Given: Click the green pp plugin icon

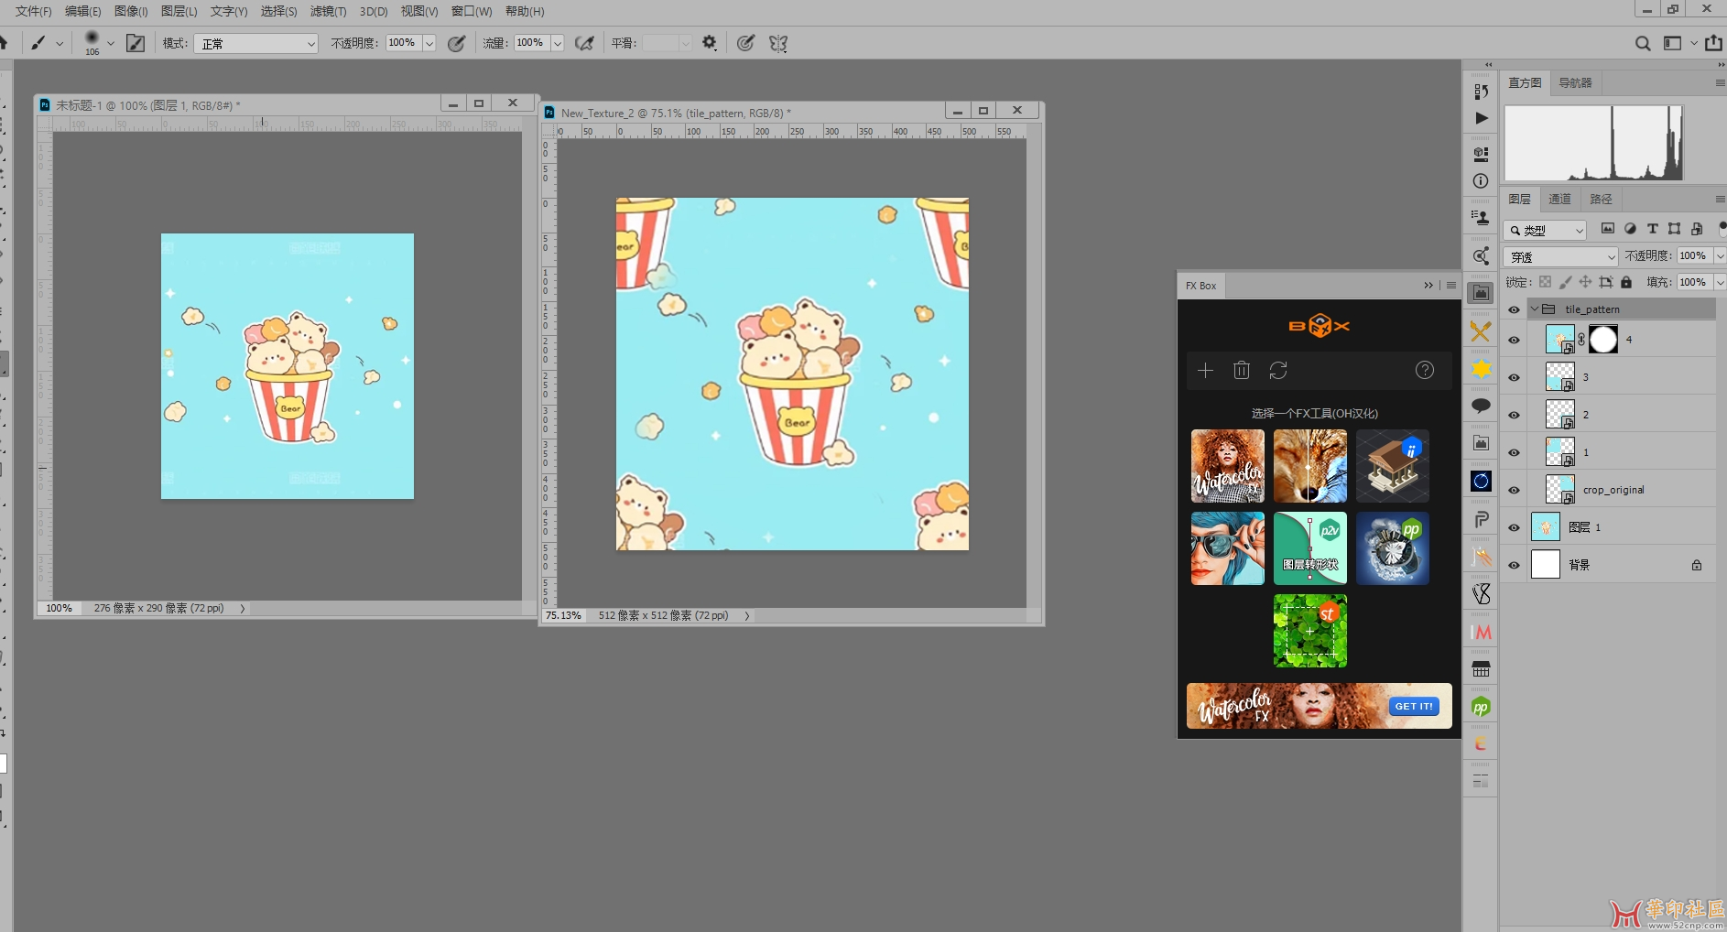Looking at the screenshot, I should point(1481,707).
